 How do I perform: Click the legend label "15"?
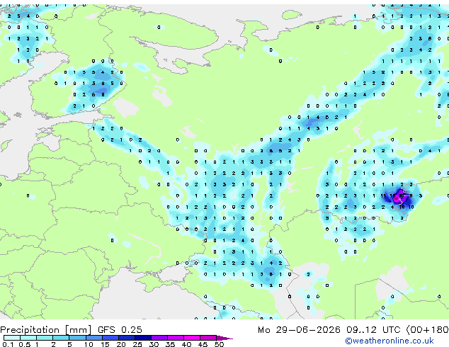click(x=105, y=344)
